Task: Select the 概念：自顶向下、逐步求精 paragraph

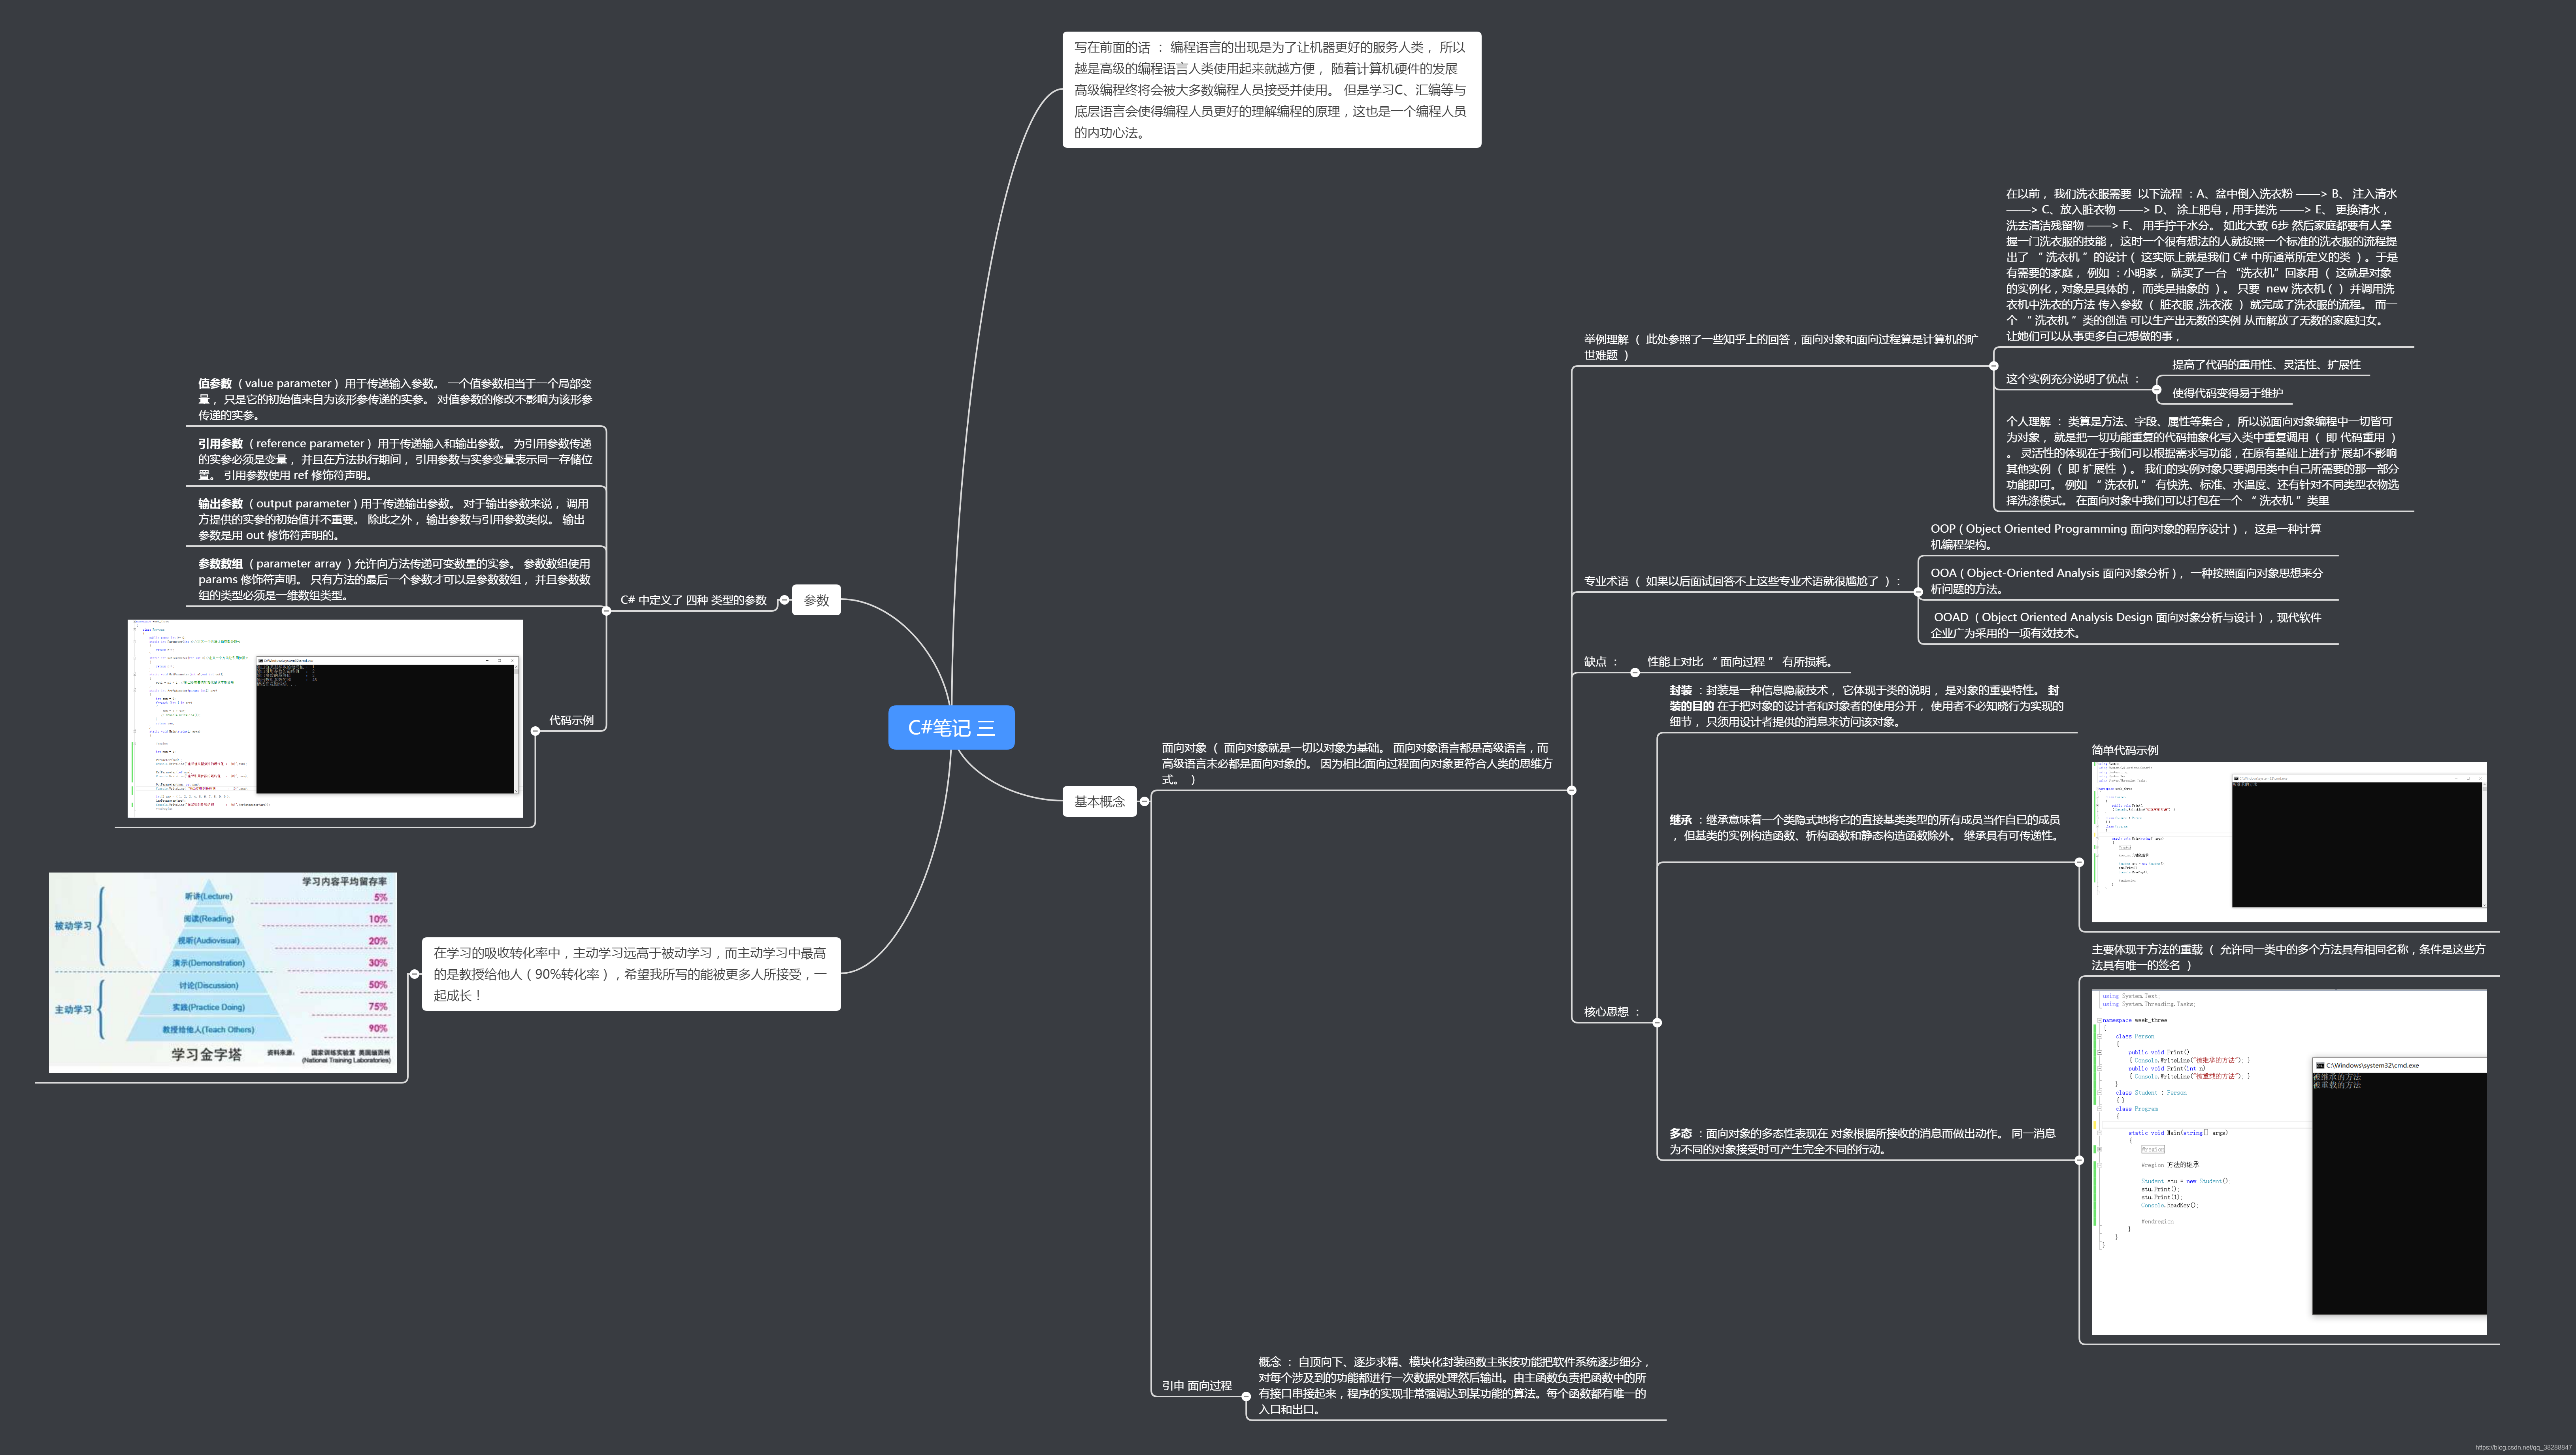Action: pos(1454,1386)
